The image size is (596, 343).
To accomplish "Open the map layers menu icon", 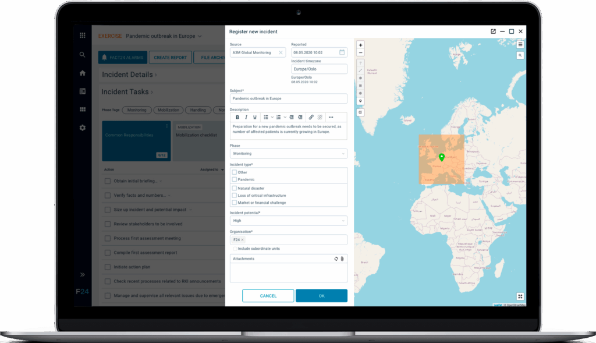I will (520, 44).
